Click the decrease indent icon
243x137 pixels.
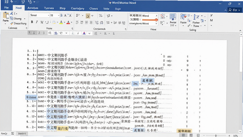(x=97, y=23)
